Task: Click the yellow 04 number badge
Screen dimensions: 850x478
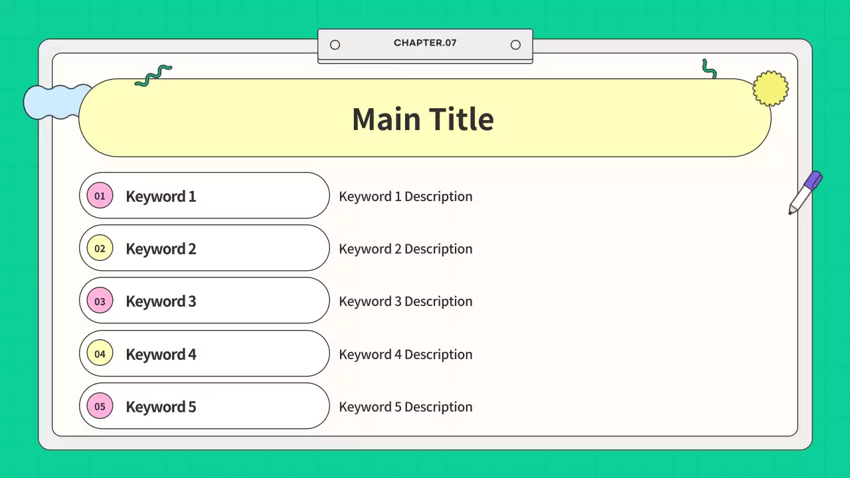Action: (x=100, y=354)
